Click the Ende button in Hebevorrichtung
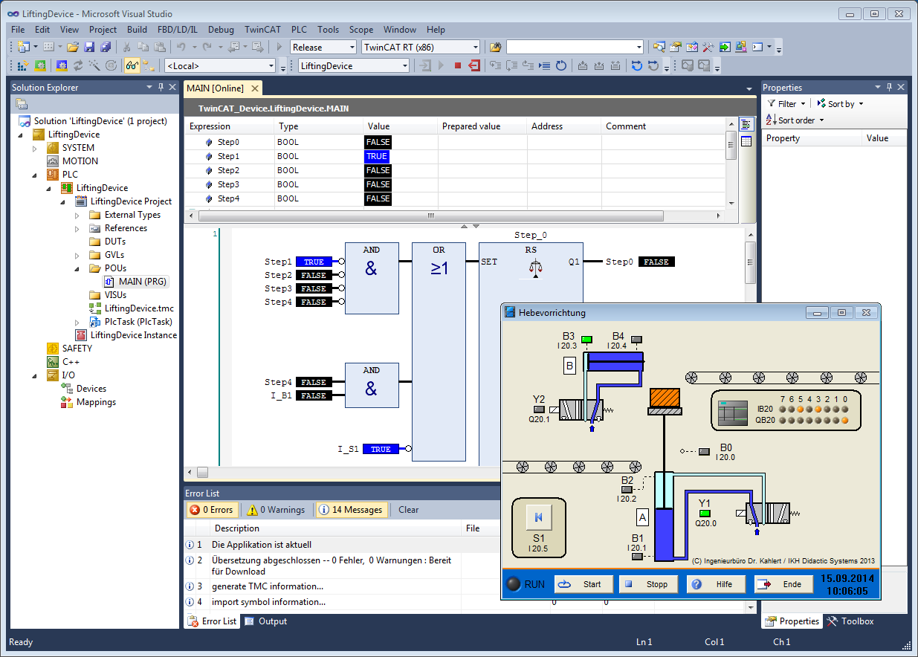This screenshot has width=918, height=657. tap(784, 584)
